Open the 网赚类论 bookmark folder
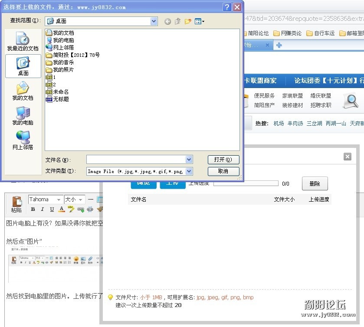Viewport: 364px width, 327px height. 287,33
